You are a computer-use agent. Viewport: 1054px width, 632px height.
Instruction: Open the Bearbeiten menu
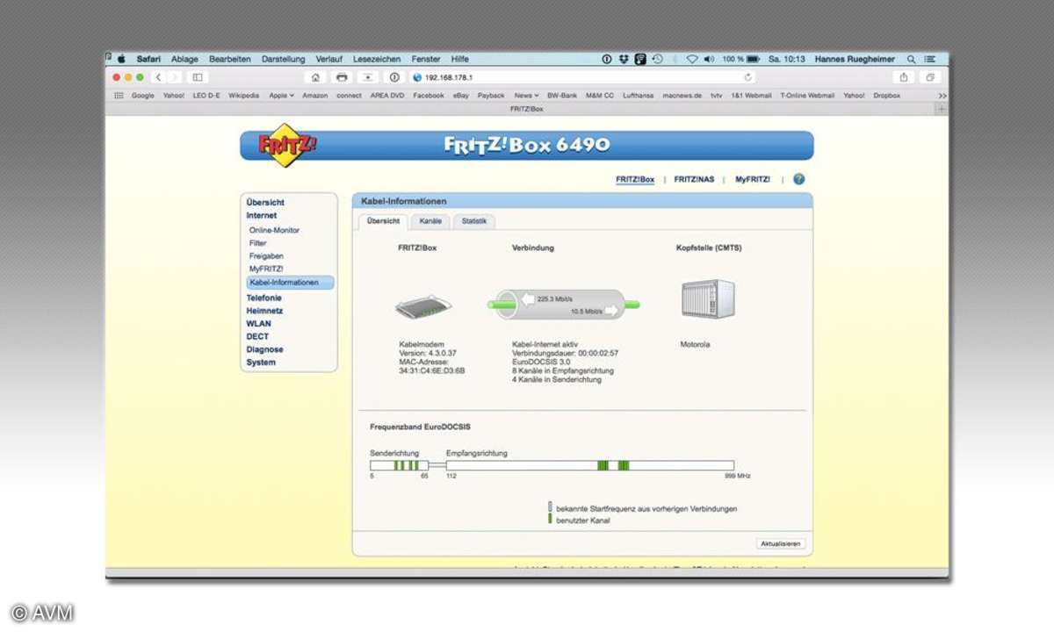click(x=230, y=59)
